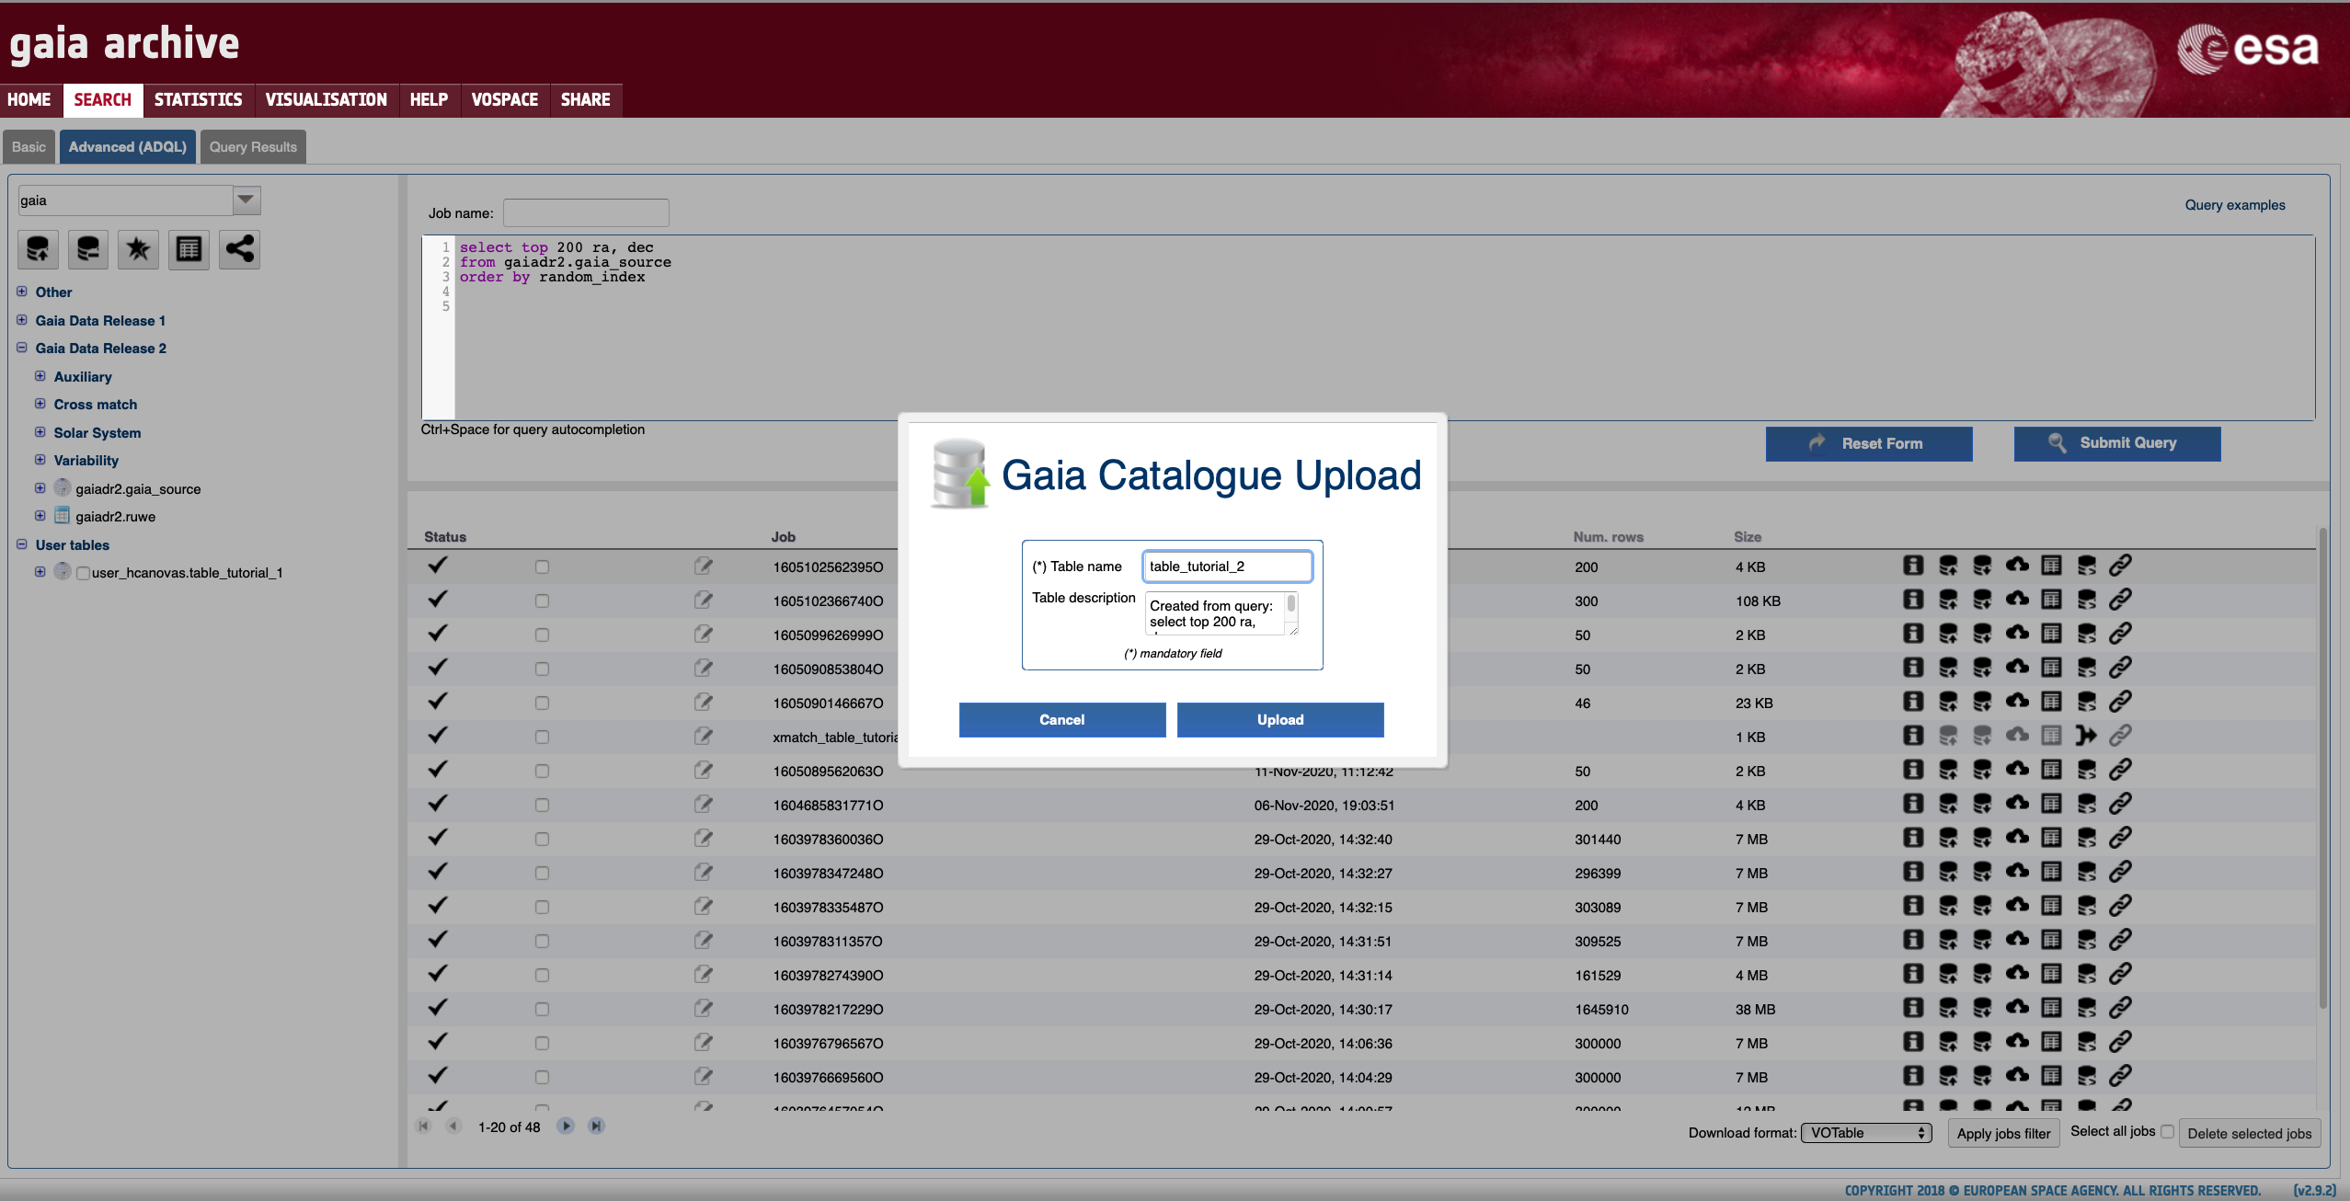This screenshot has height=1201, width=2350.
Task: Click the edit pencil icon for job 1603978360036O
Action: coord(704,838)
